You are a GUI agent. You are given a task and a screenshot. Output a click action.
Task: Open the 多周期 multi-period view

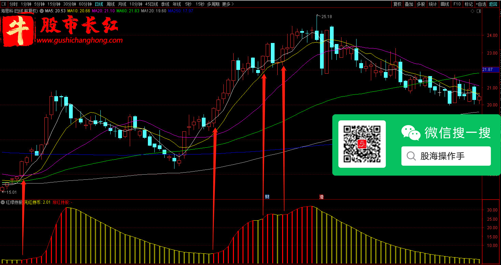tap(213, 4)
